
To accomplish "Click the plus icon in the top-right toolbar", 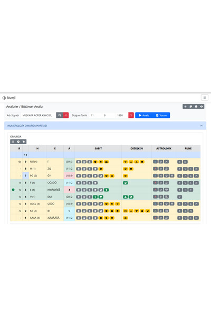I will click(185, 107).
